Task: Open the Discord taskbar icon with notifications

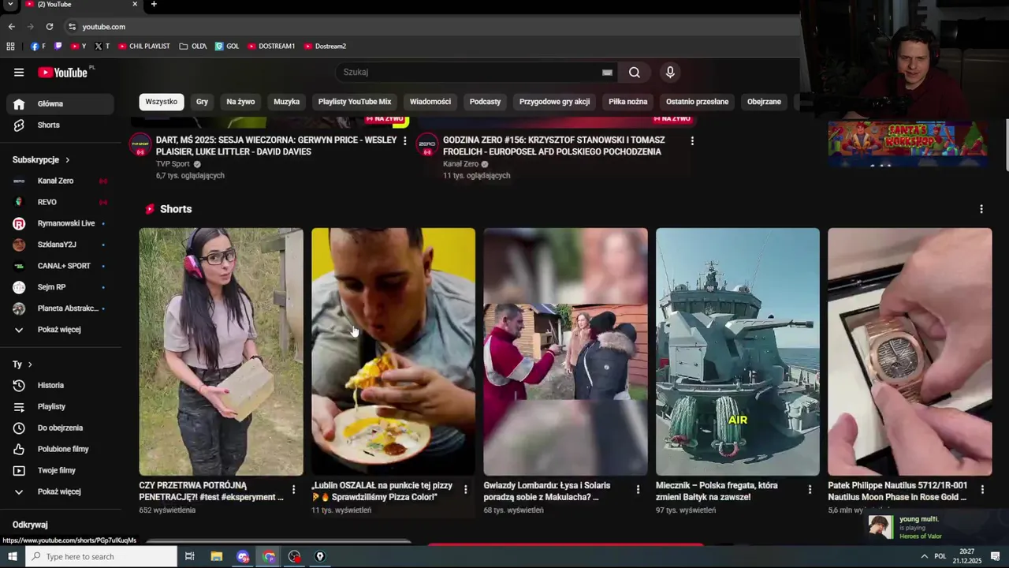Action: pyautogui.click(x=243, y=557)
